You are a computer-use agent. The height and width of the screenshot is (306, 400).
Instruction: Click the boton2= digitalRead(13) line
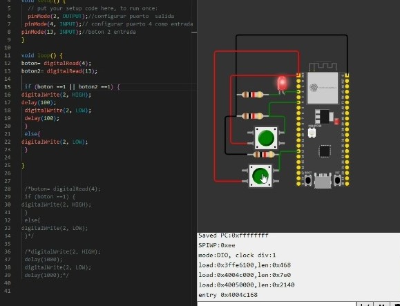[x=59, y=71]
